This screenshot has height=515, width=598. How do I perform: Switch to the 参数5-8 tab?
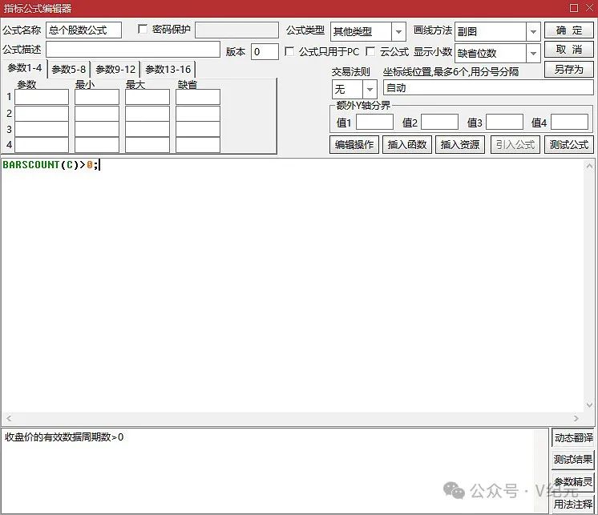[x=69, y=70]
